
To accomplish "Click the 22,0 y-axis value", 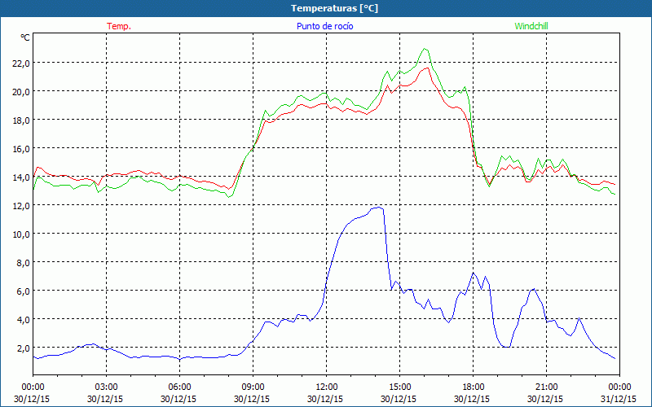I will tap(20, 63).
